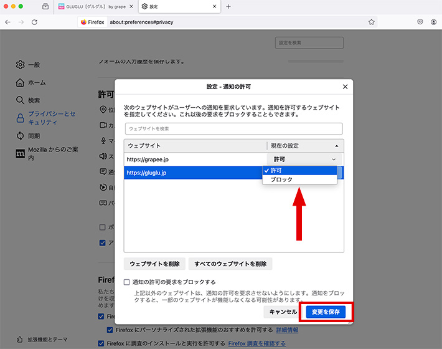Toggle the Firefox パーソナライズされた拡張機能 checkbox

[110, 330]
